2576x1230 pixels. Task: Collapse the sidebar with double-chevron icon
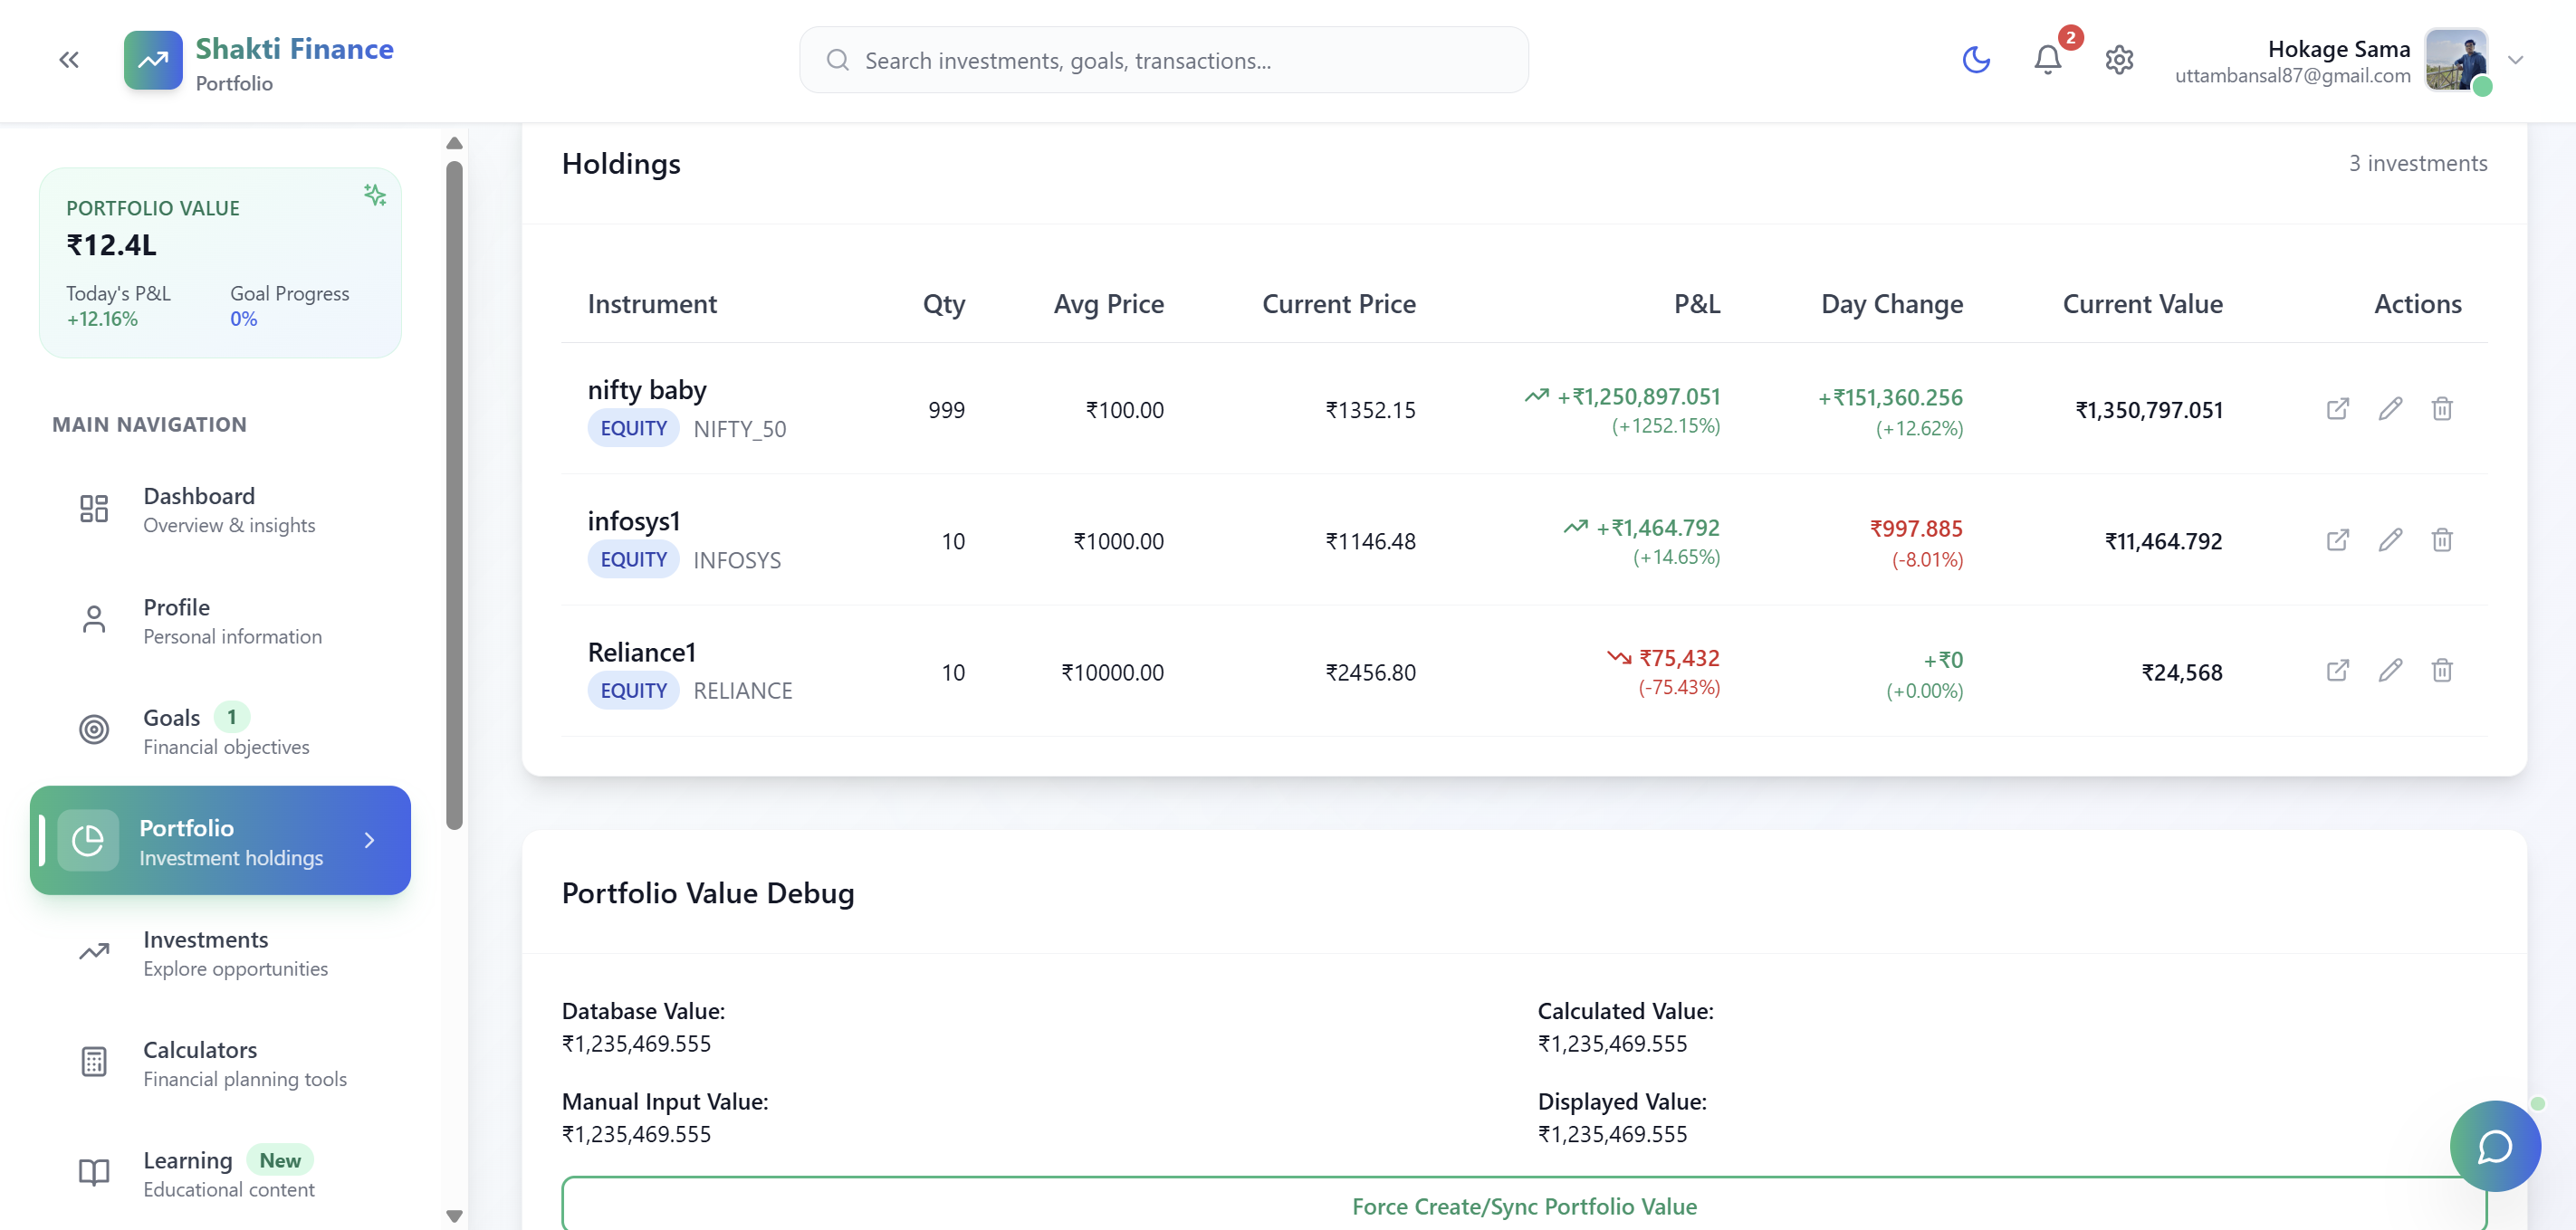click(x=68, y=60)
